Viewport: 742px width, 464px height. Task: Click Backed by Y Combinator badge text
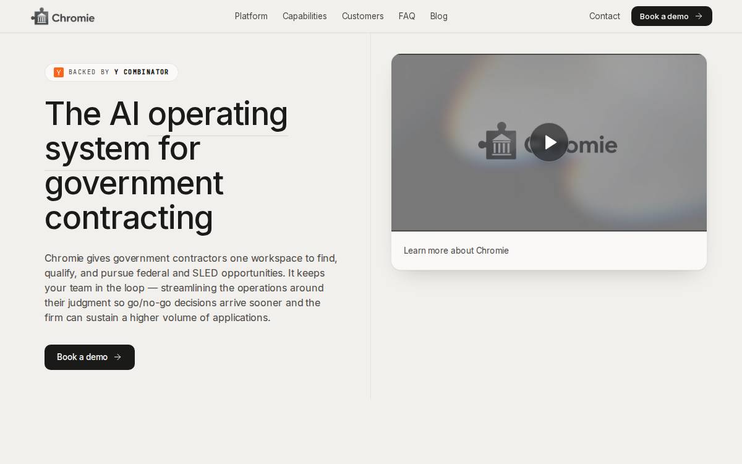119,72
